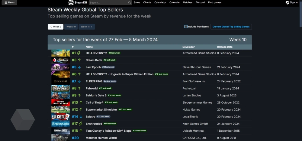The image size is (302, 141).
Task: Click the Steam Deck thumbnail image
Action: click(60, 60)
